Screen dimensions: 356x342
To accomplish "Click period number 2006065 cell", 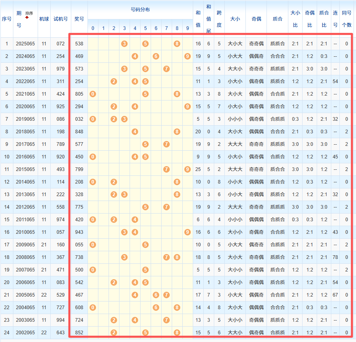I will click(25, 282).
